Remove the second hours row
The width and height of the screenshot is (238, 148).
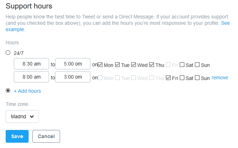(220, 78)
